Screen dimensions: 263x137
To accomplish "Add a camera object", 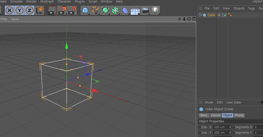I will [x=146, y=10].
